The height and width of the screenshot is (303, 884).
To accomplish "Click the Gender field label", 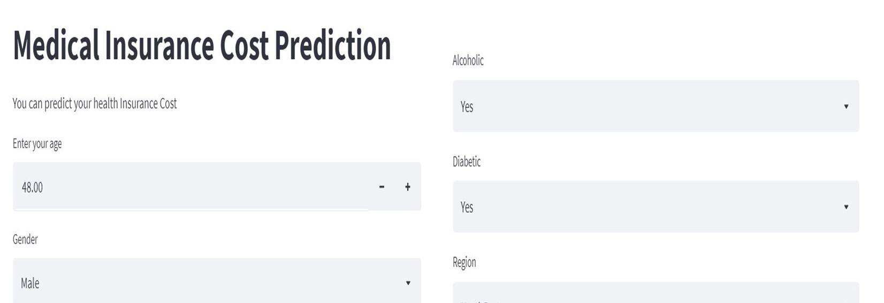I will pos(25,239).
